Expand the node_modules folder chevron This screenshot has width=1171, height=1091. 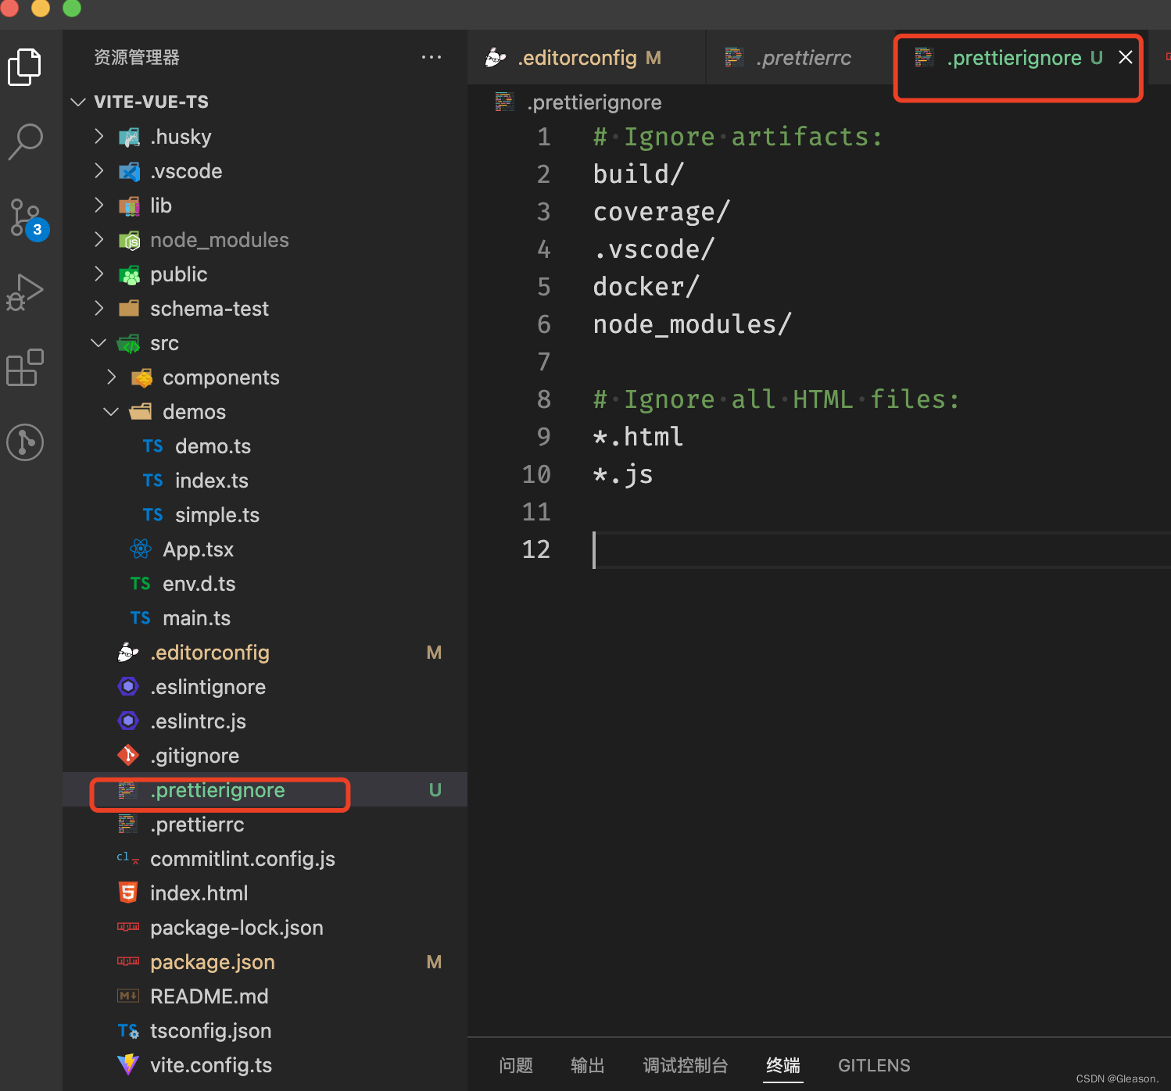[98, 239]
